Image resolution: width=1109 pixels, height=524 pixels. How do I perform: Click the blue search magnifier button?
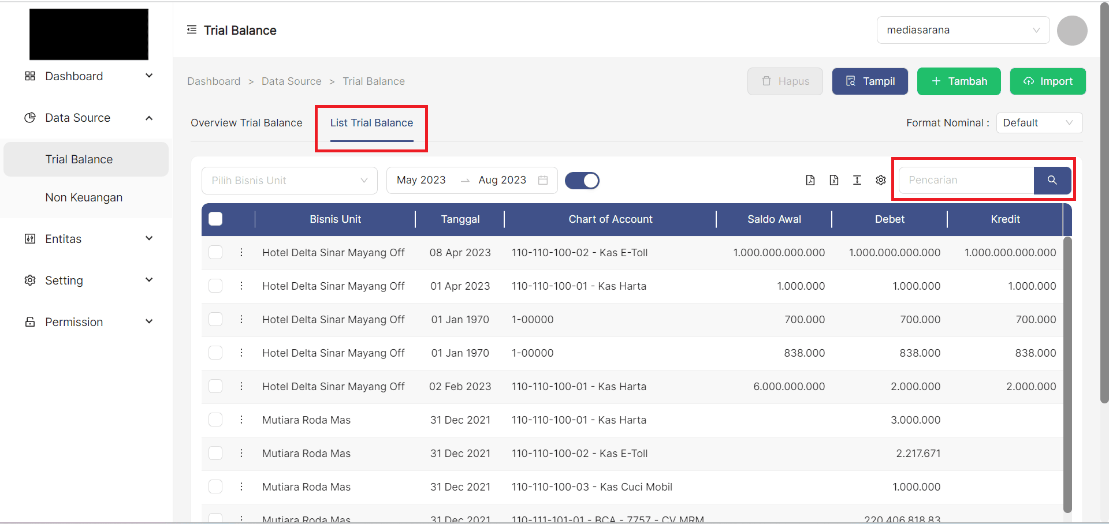1052,180
